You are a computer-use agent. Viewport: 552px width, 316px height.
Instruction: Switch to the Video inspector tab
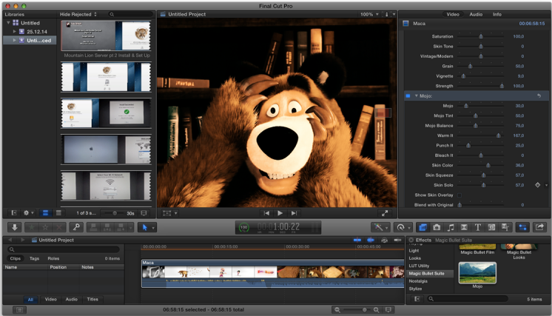453,14
